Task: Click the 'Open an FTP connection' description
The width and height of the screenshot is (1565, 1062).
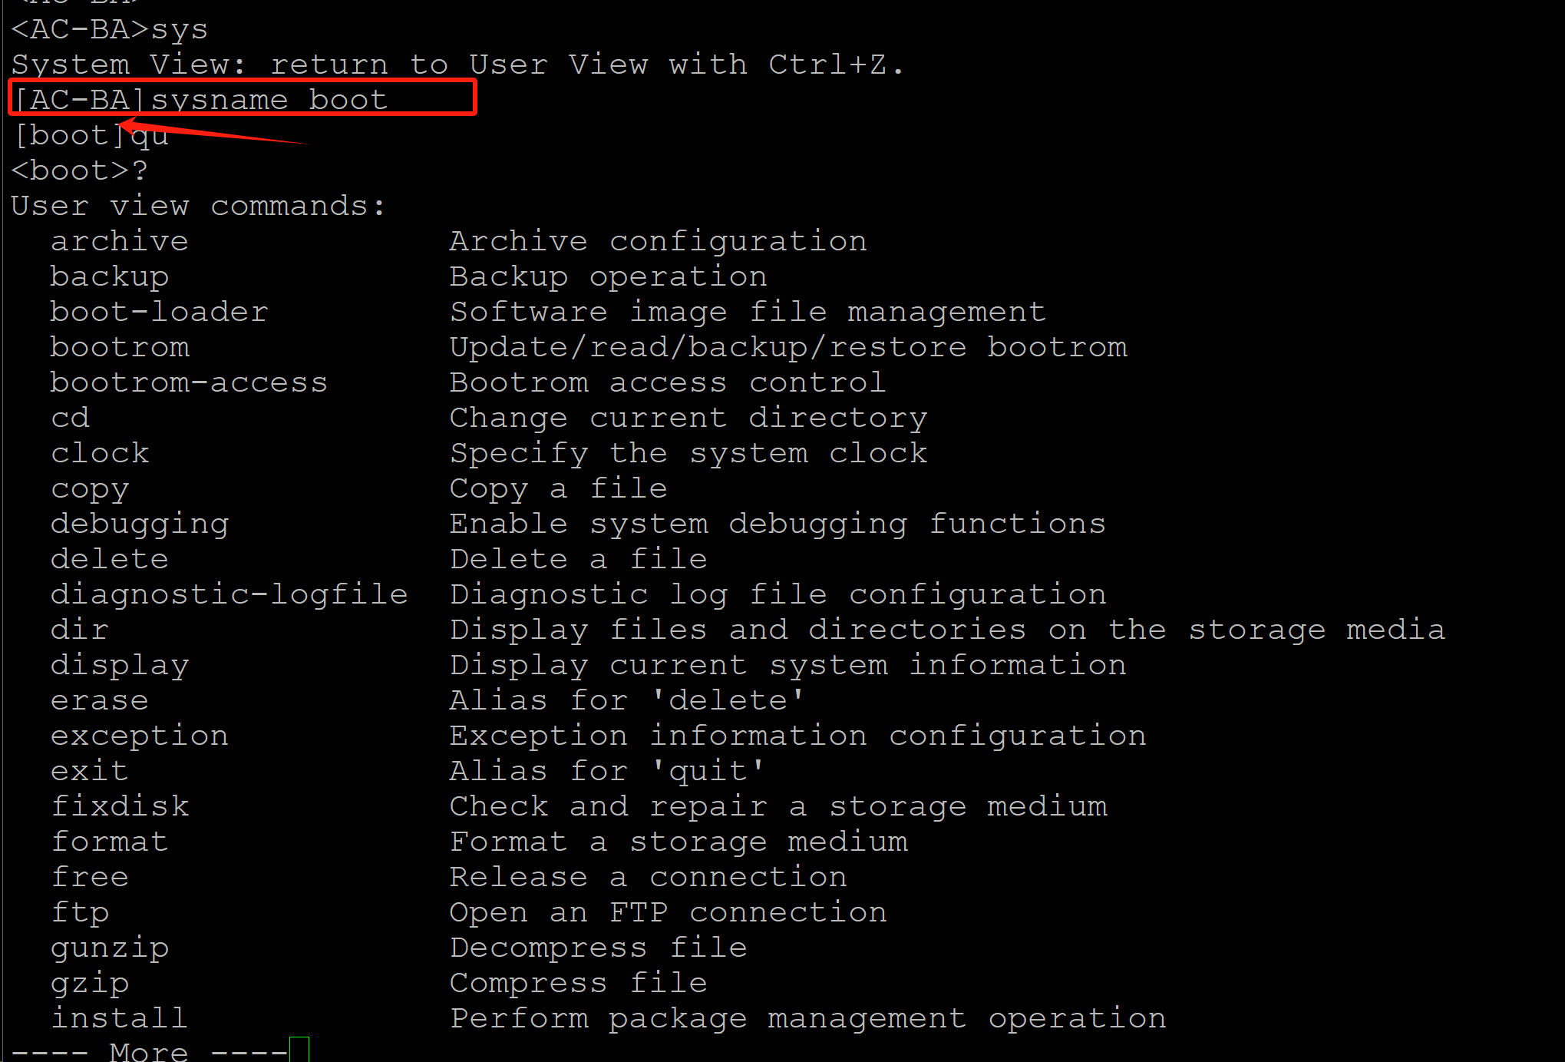Action: (x=668, y=913)
